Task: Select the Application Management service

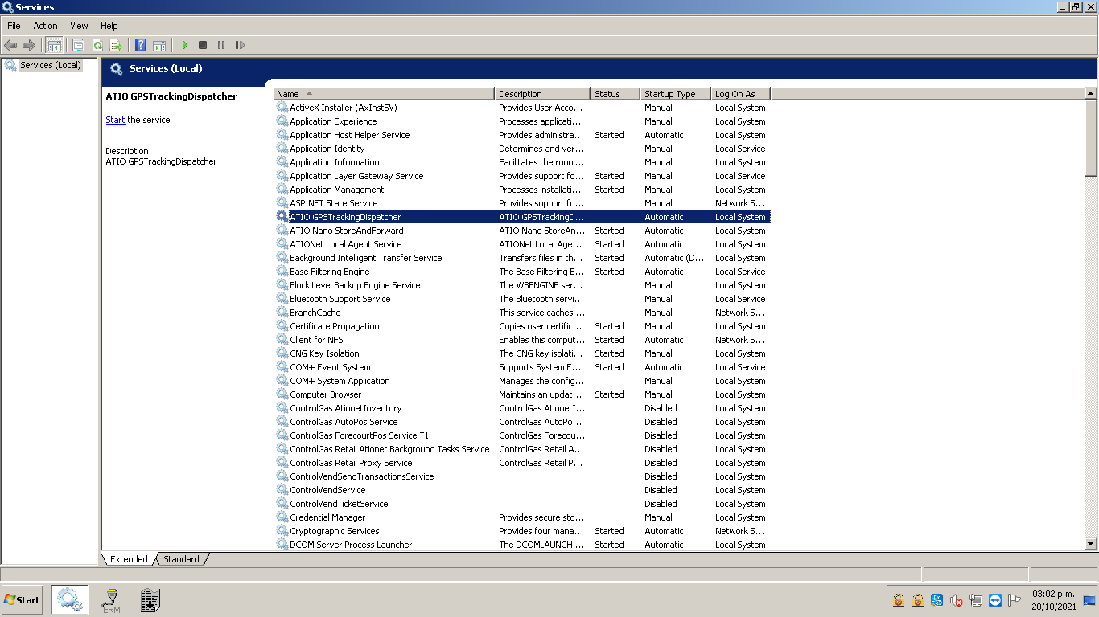Action: point(522,190)
